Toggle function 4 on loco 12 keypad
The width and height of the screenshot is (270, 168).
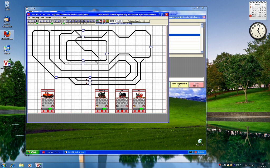coord(143,100)
